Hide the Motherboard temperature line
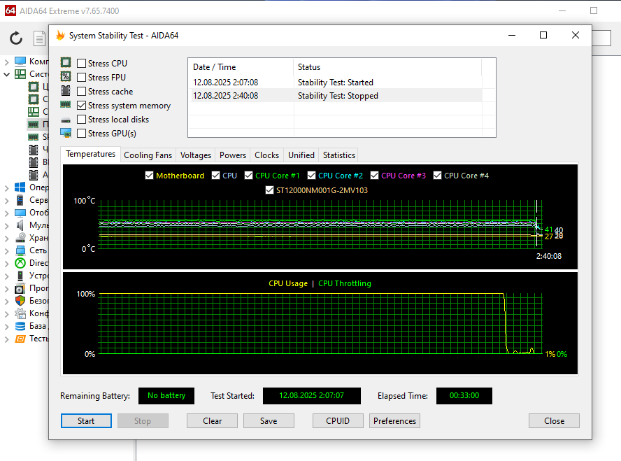 pos(149,176)
